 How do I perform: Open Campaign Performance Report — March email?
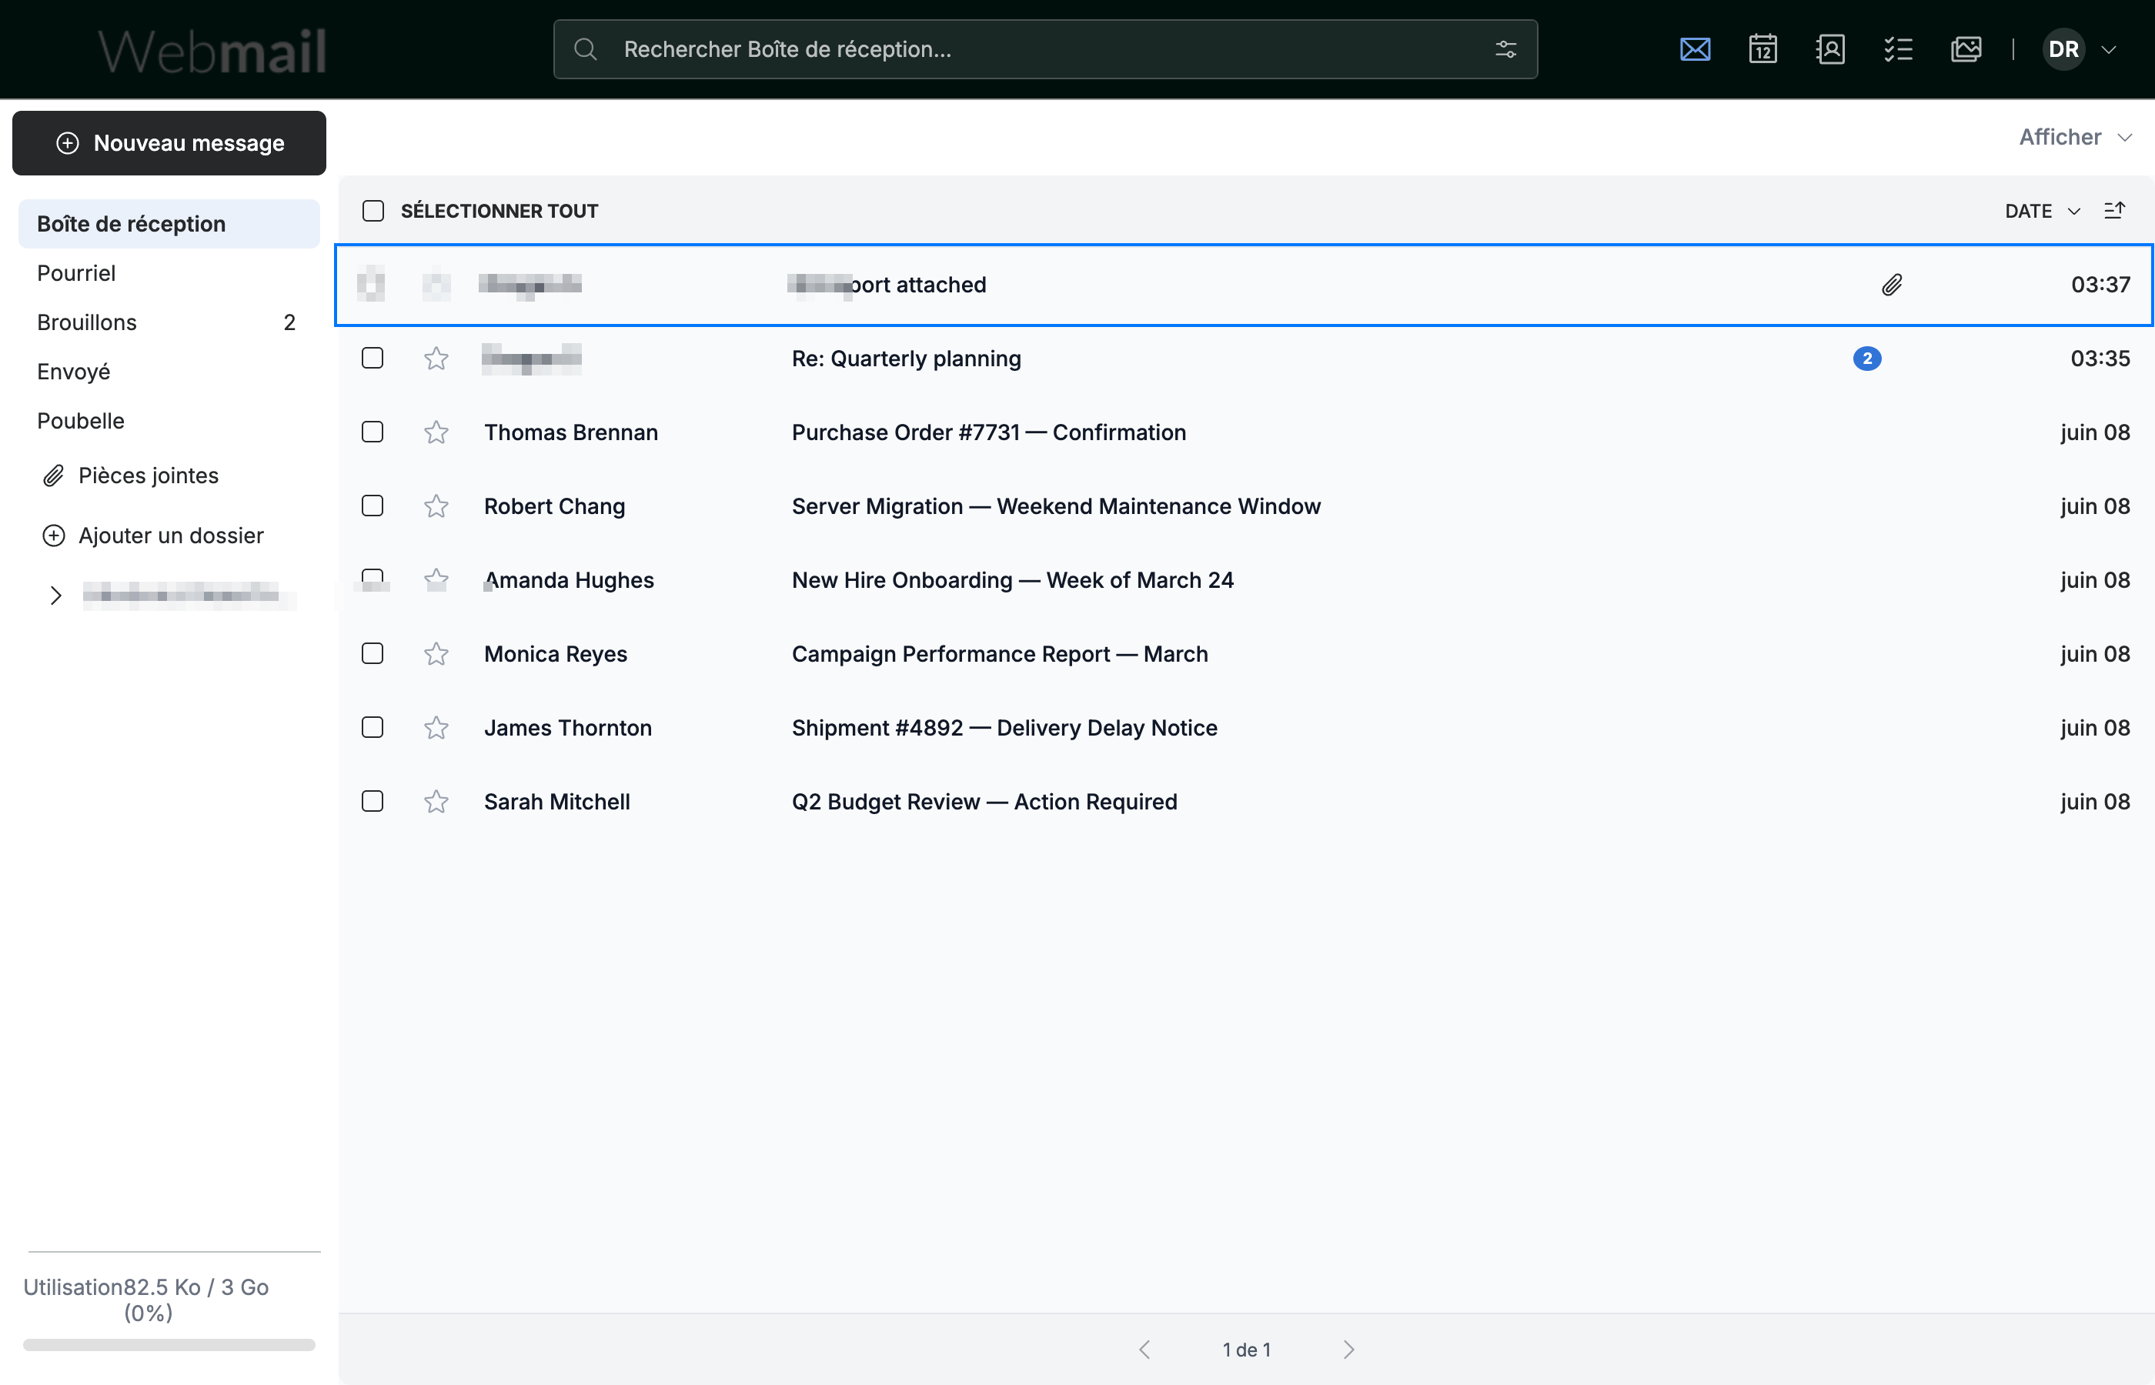pyautogui.click(x=999, y=654)
